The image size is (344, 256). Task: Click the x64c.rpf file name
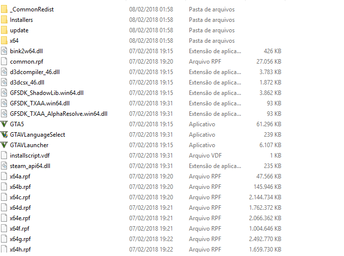[x=20, y=197]
